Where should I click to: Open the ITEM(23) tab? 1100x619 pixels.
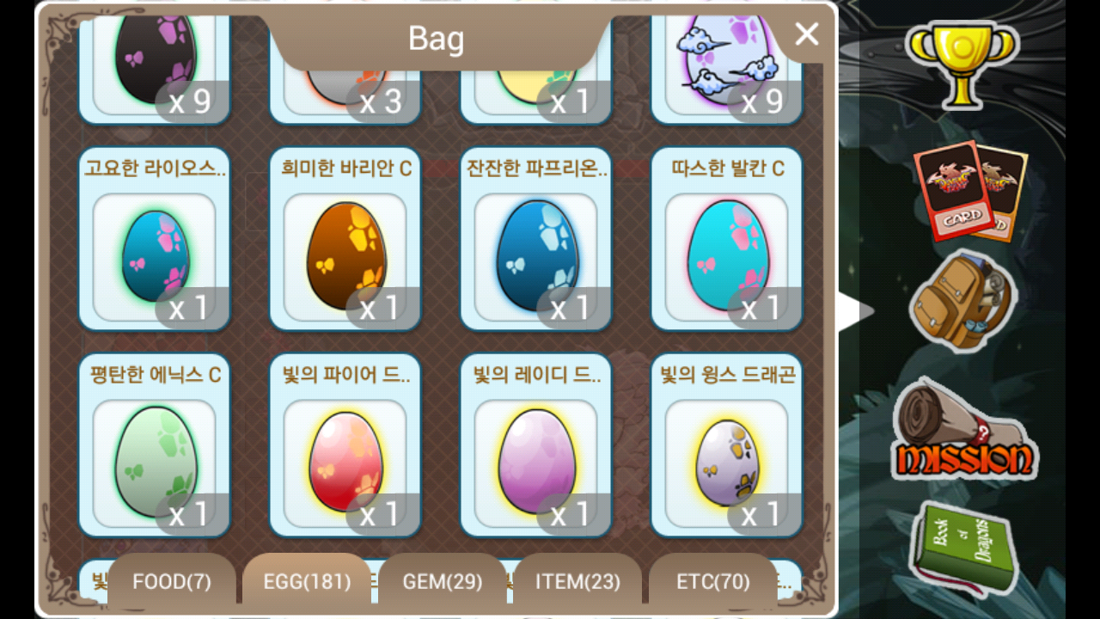(577, 582)
